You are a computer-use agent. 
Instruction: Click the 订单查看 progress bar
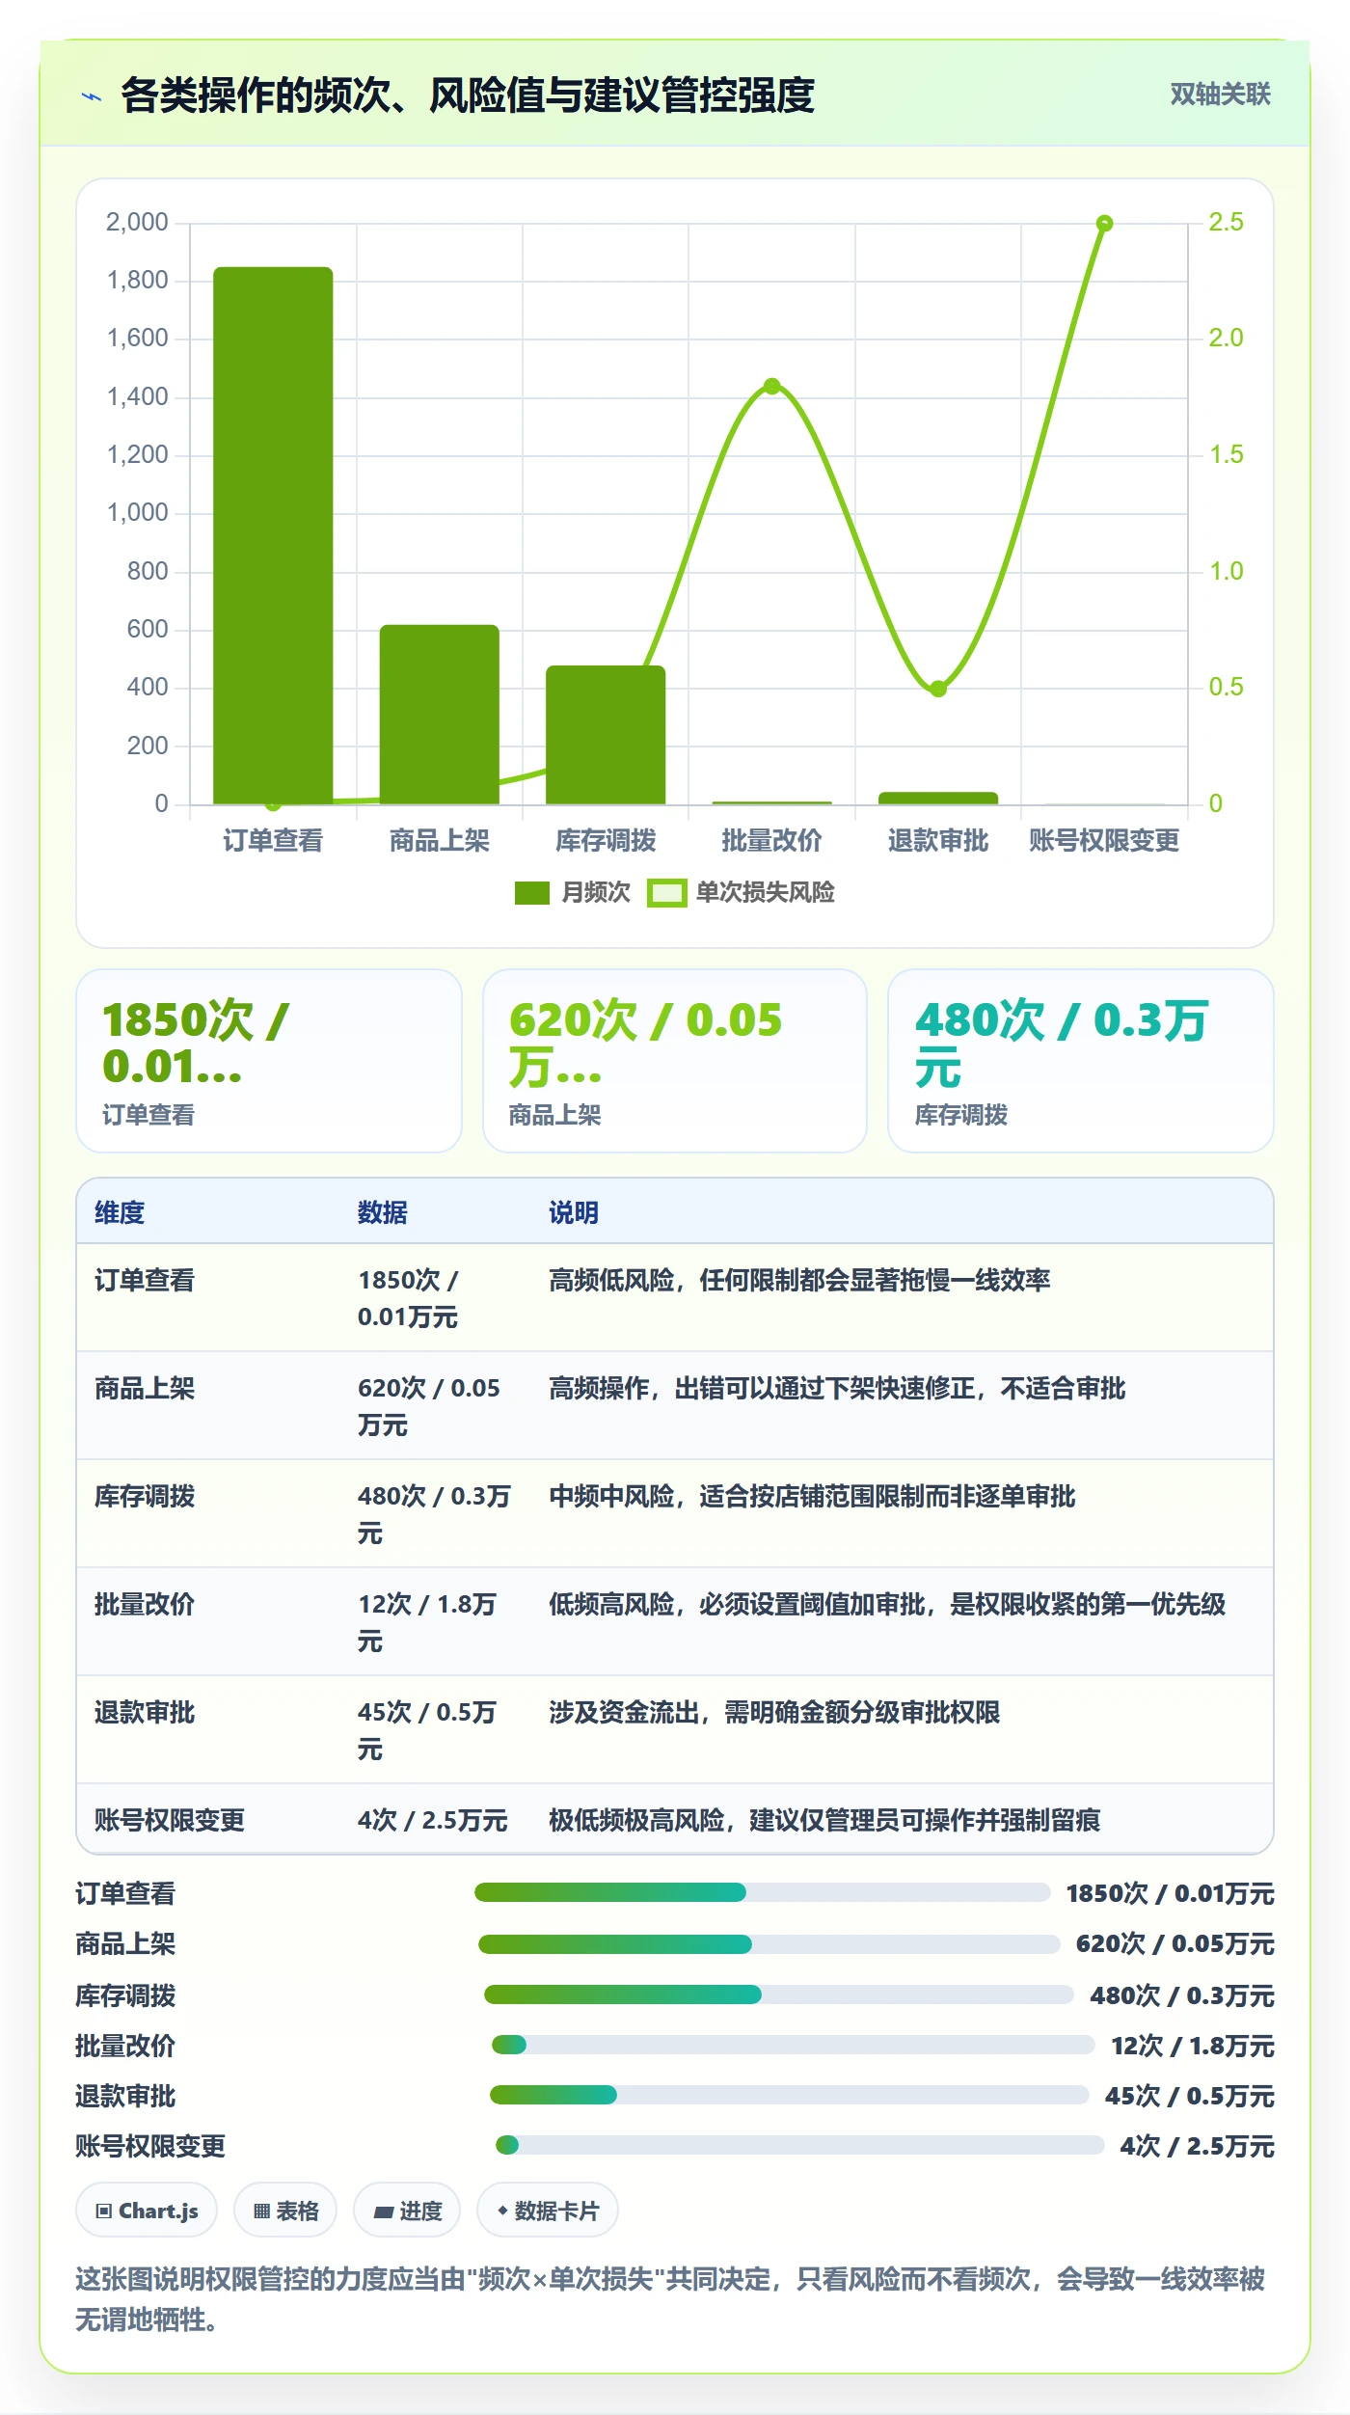[762, 1892]
